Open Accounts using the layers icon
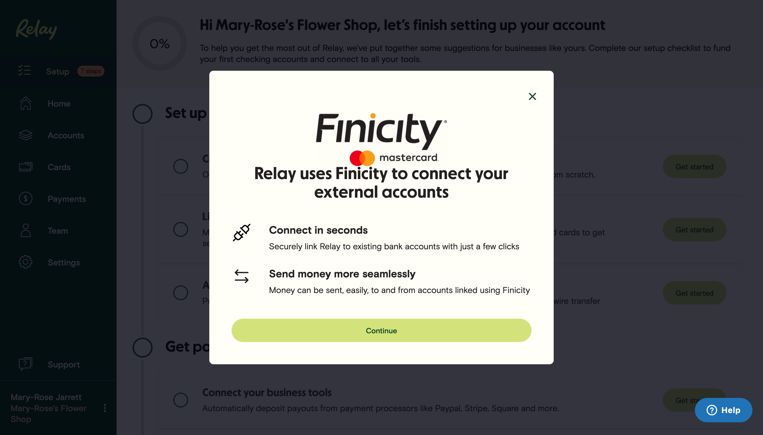This screenshot has width=763, height=435. (25, 135)
